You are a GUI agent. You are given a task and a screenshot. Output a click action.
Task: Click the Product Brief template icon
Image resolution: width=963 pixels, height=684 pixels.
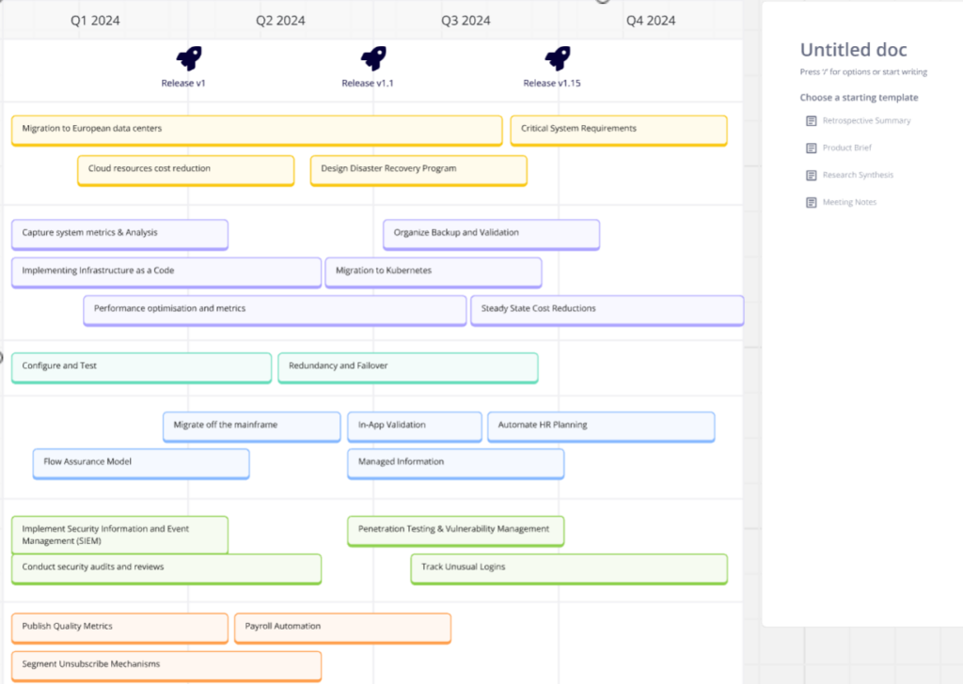tap(810, 148)
